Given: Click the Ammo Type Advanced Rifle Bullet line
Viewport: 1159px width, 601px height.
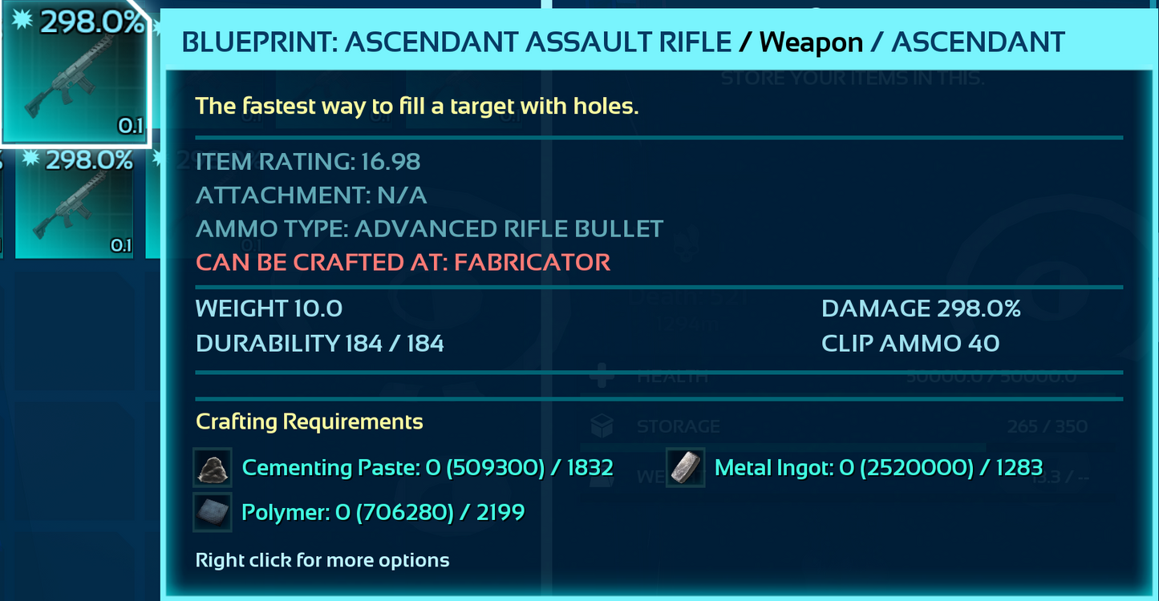Looking at the screenshot, I should tap(429, 228).
